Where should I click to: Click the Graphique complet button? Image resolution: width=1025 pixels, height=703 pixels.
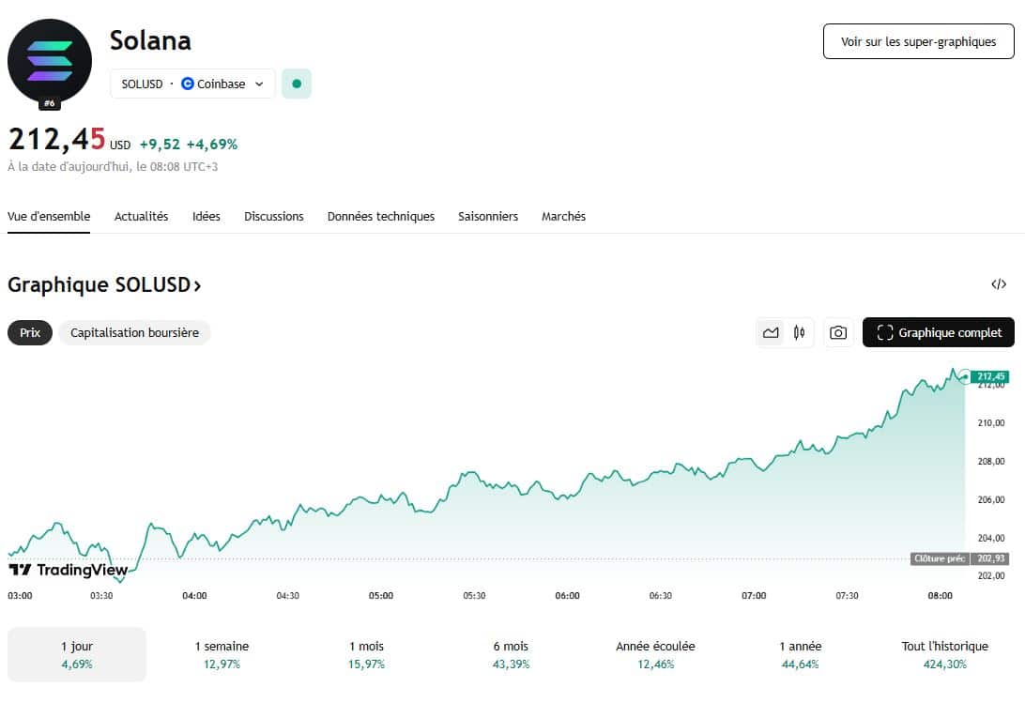[x=939, y=333]
